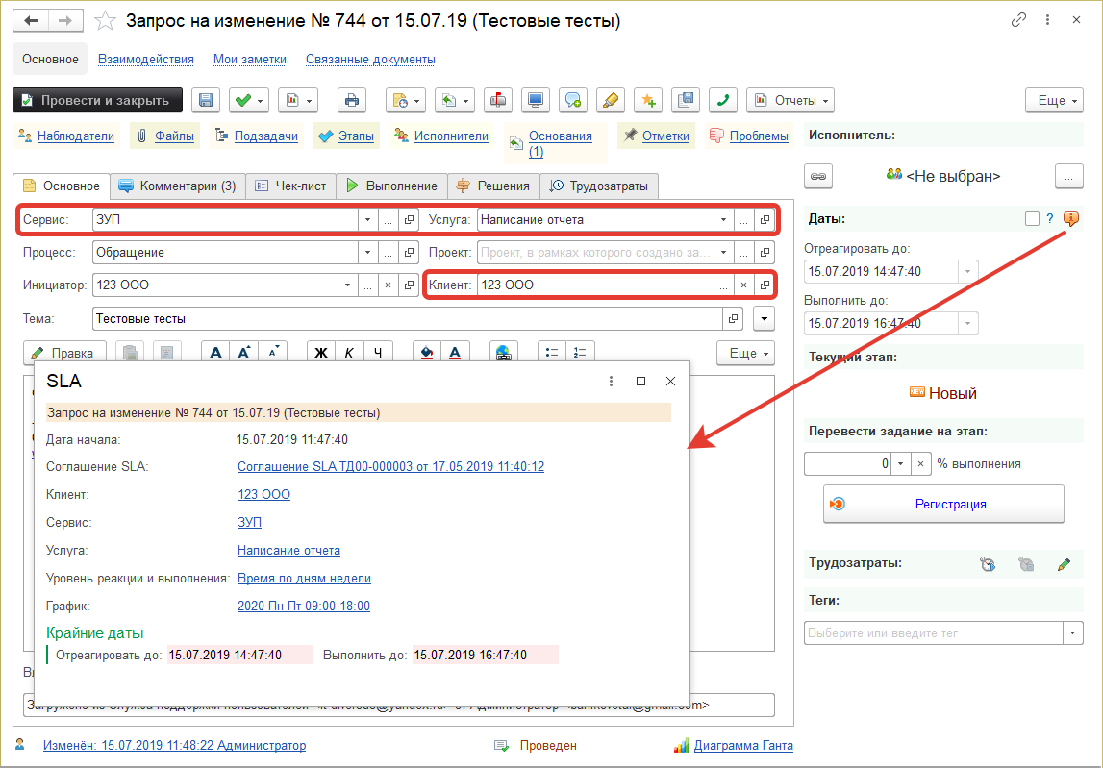
Task: Toggle bold (Ж) text formatting
Action: (x=322, y=353)
